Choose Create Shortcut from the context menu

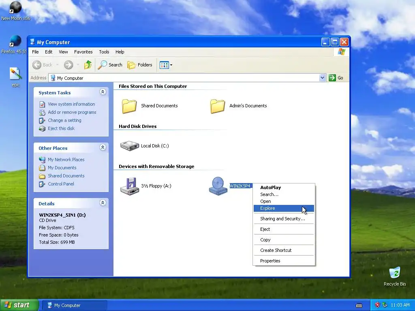tap(284, 250)
